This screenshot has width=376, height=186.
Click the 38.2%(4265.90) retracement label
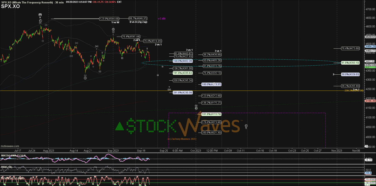click(350, 86)
